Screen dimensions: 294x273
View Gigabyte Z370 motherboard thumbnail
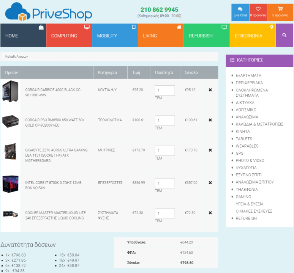click(x=11, y=151)
